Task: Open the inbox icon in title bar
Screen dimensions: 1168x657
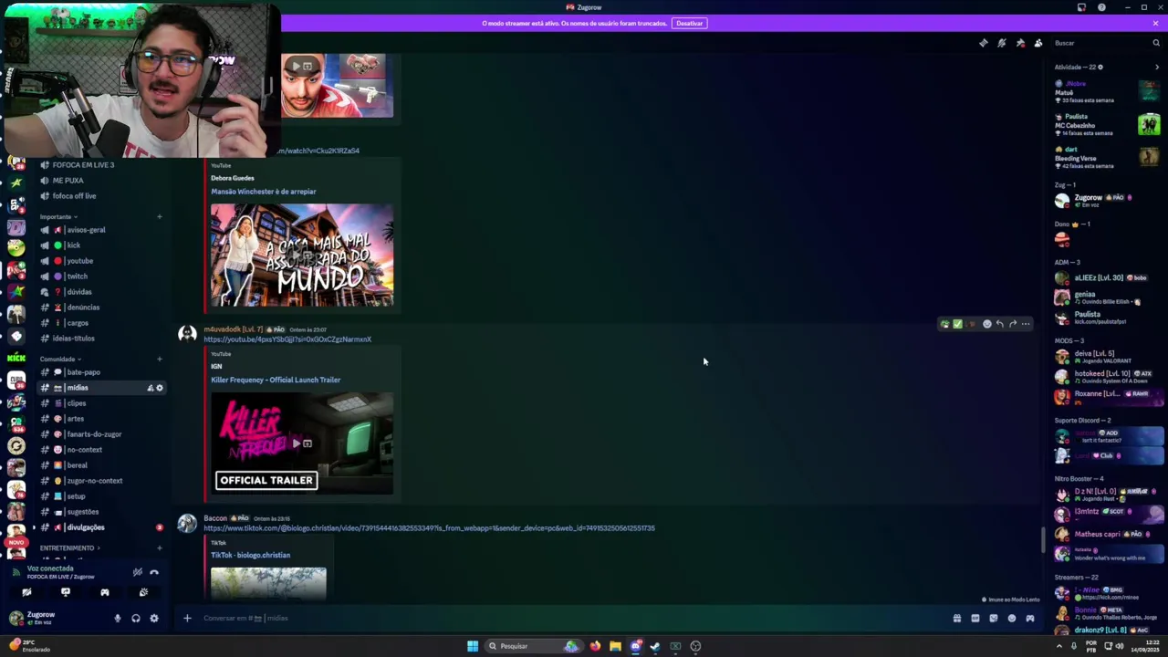Action: coord(1081,7)
